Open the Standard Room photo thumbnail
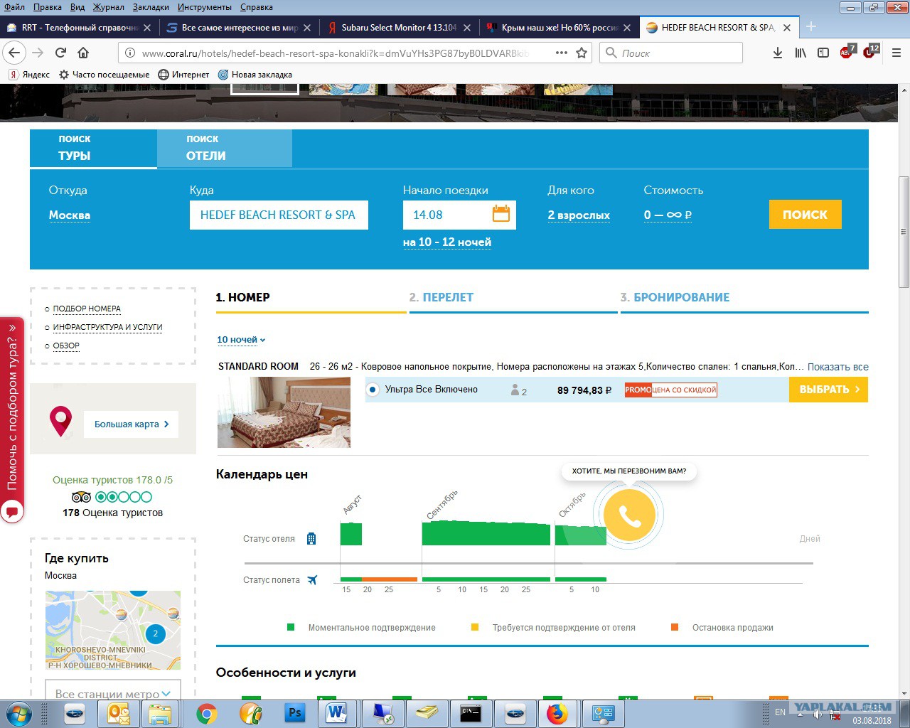 (284, 412)
